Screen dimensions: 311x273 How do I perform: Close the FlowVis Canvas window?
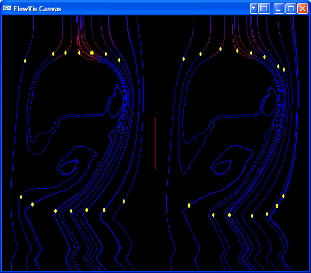tap(302, 8)
